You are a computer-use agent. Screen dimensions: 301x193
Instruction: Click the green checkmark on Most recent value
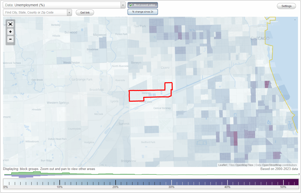coord(131,5)
